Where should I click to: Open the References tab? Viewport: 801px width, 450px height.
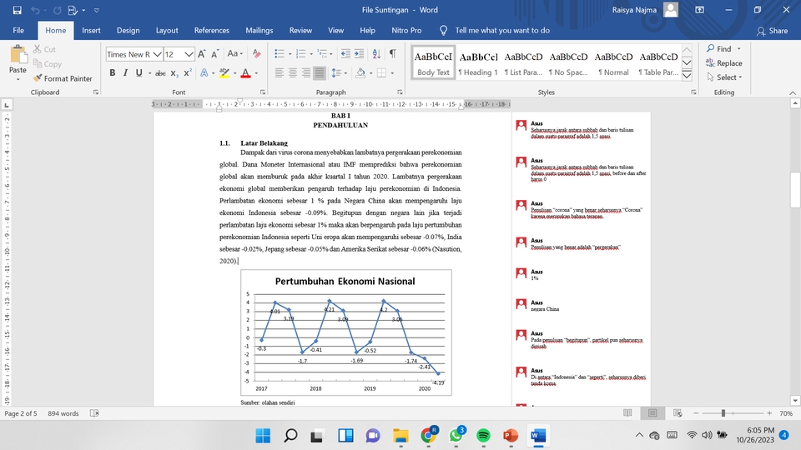point(211,30)
